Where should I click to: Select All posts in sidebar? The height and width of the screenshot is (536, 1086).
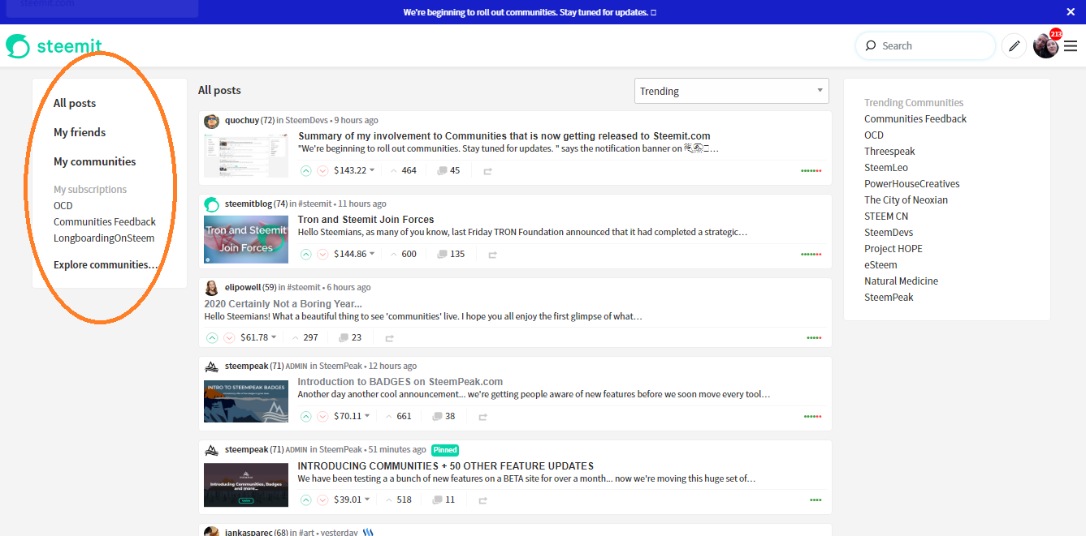(x=75, y=103)
